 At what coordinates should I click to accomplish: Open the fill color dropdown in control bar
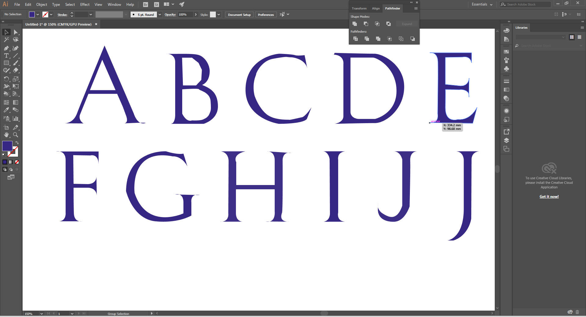(38, 14)
